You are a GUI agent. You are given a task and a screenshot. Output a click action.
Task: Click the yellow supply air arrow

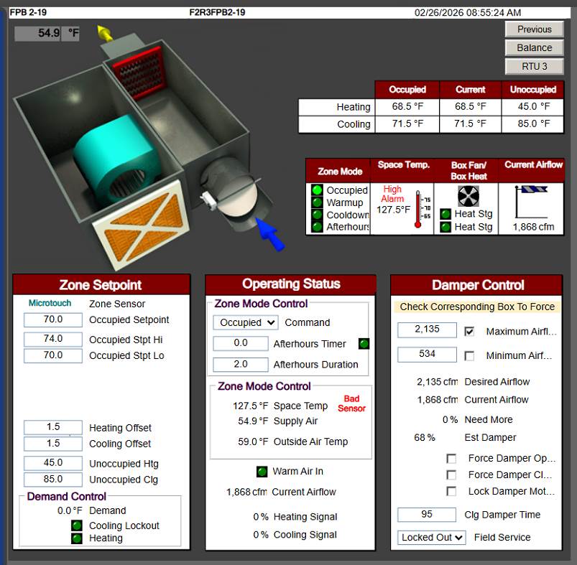click(x=106, y=33)
